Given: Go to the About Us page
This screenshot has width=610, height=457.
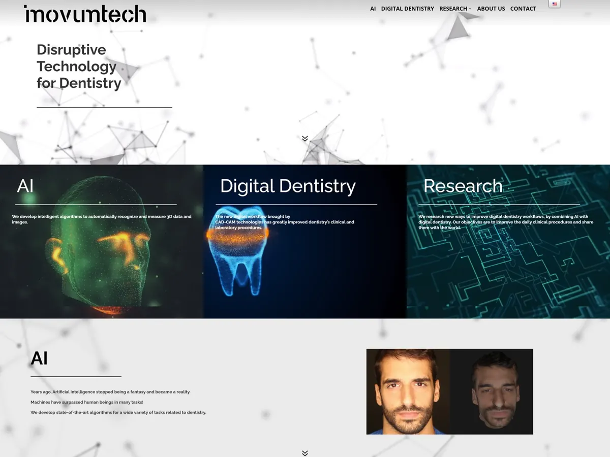Looking at the screenshot, I should 491,9.
